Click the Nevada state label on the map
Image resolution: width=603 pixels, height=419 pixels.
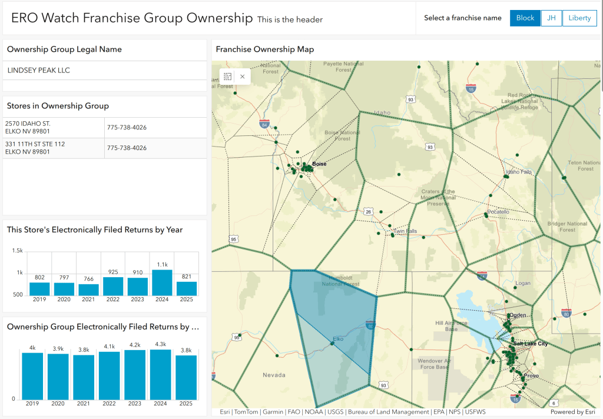tap(274, 375)
